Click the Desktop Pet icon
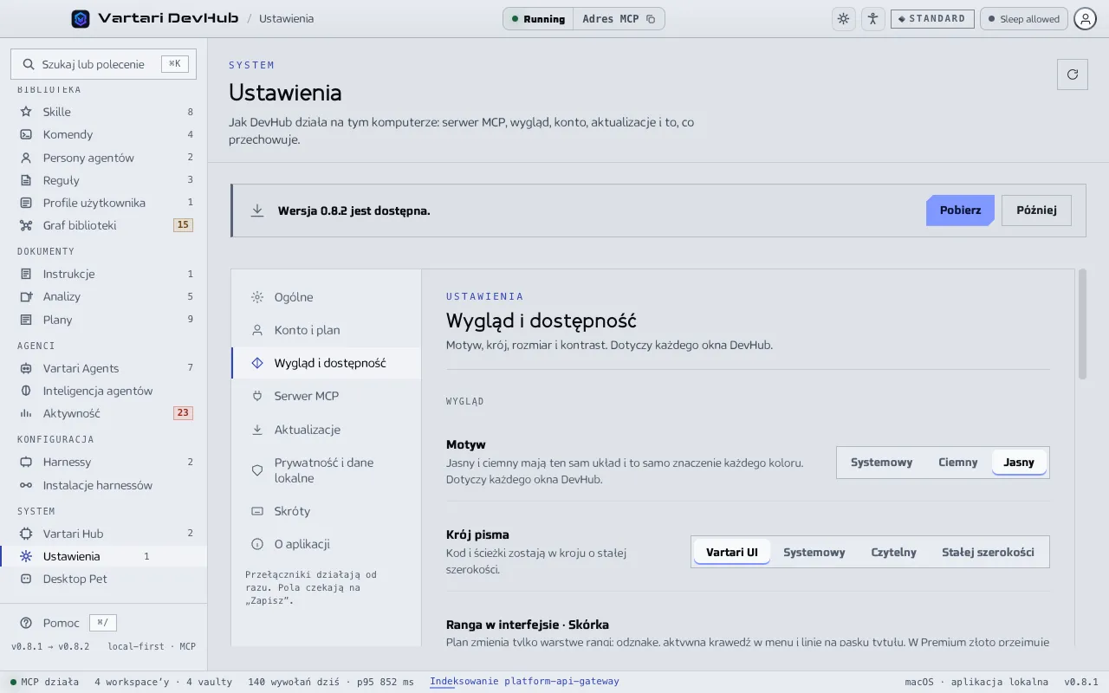The height and width of the screenshot is (693, 1109). click(x=26, y=579)
